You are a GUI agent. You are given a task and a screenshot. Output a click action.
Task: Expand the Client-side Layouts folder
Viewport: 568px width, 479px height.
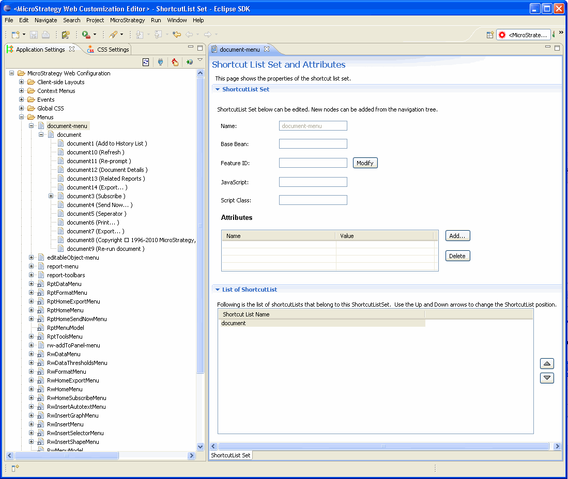pos(21,82)
